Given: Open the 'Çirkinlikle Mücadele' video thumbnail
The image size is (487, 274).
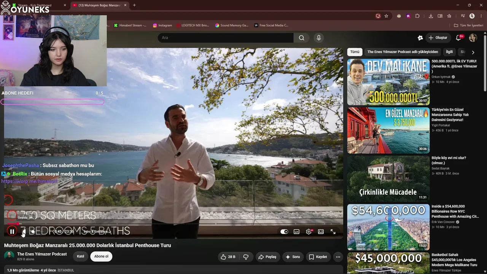Looking at the screenshot, I should [x=388, y=178].
